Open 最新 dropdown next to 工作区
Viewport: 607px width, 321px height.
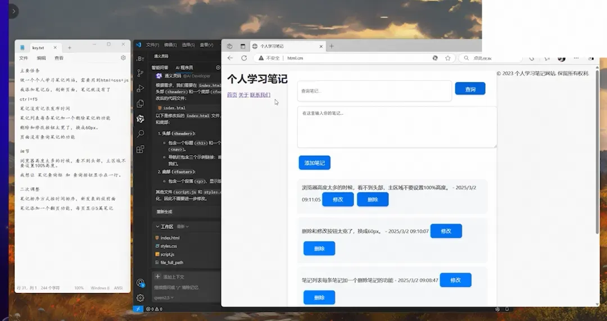[183, 227]
